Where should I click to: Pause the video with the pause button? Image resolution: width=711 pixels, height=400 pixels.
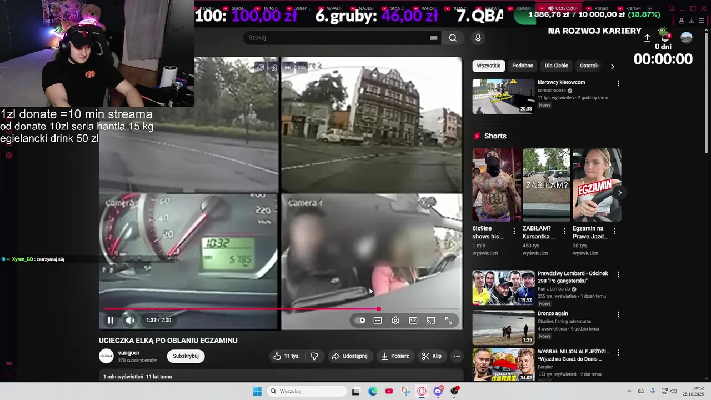pyautogui.click(x=111, y=320)
